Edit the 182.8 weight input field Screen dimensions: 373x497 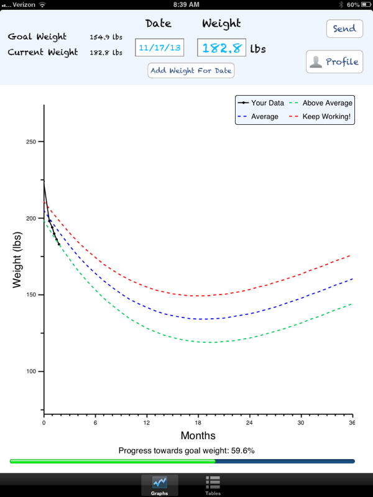pos(221,48)
